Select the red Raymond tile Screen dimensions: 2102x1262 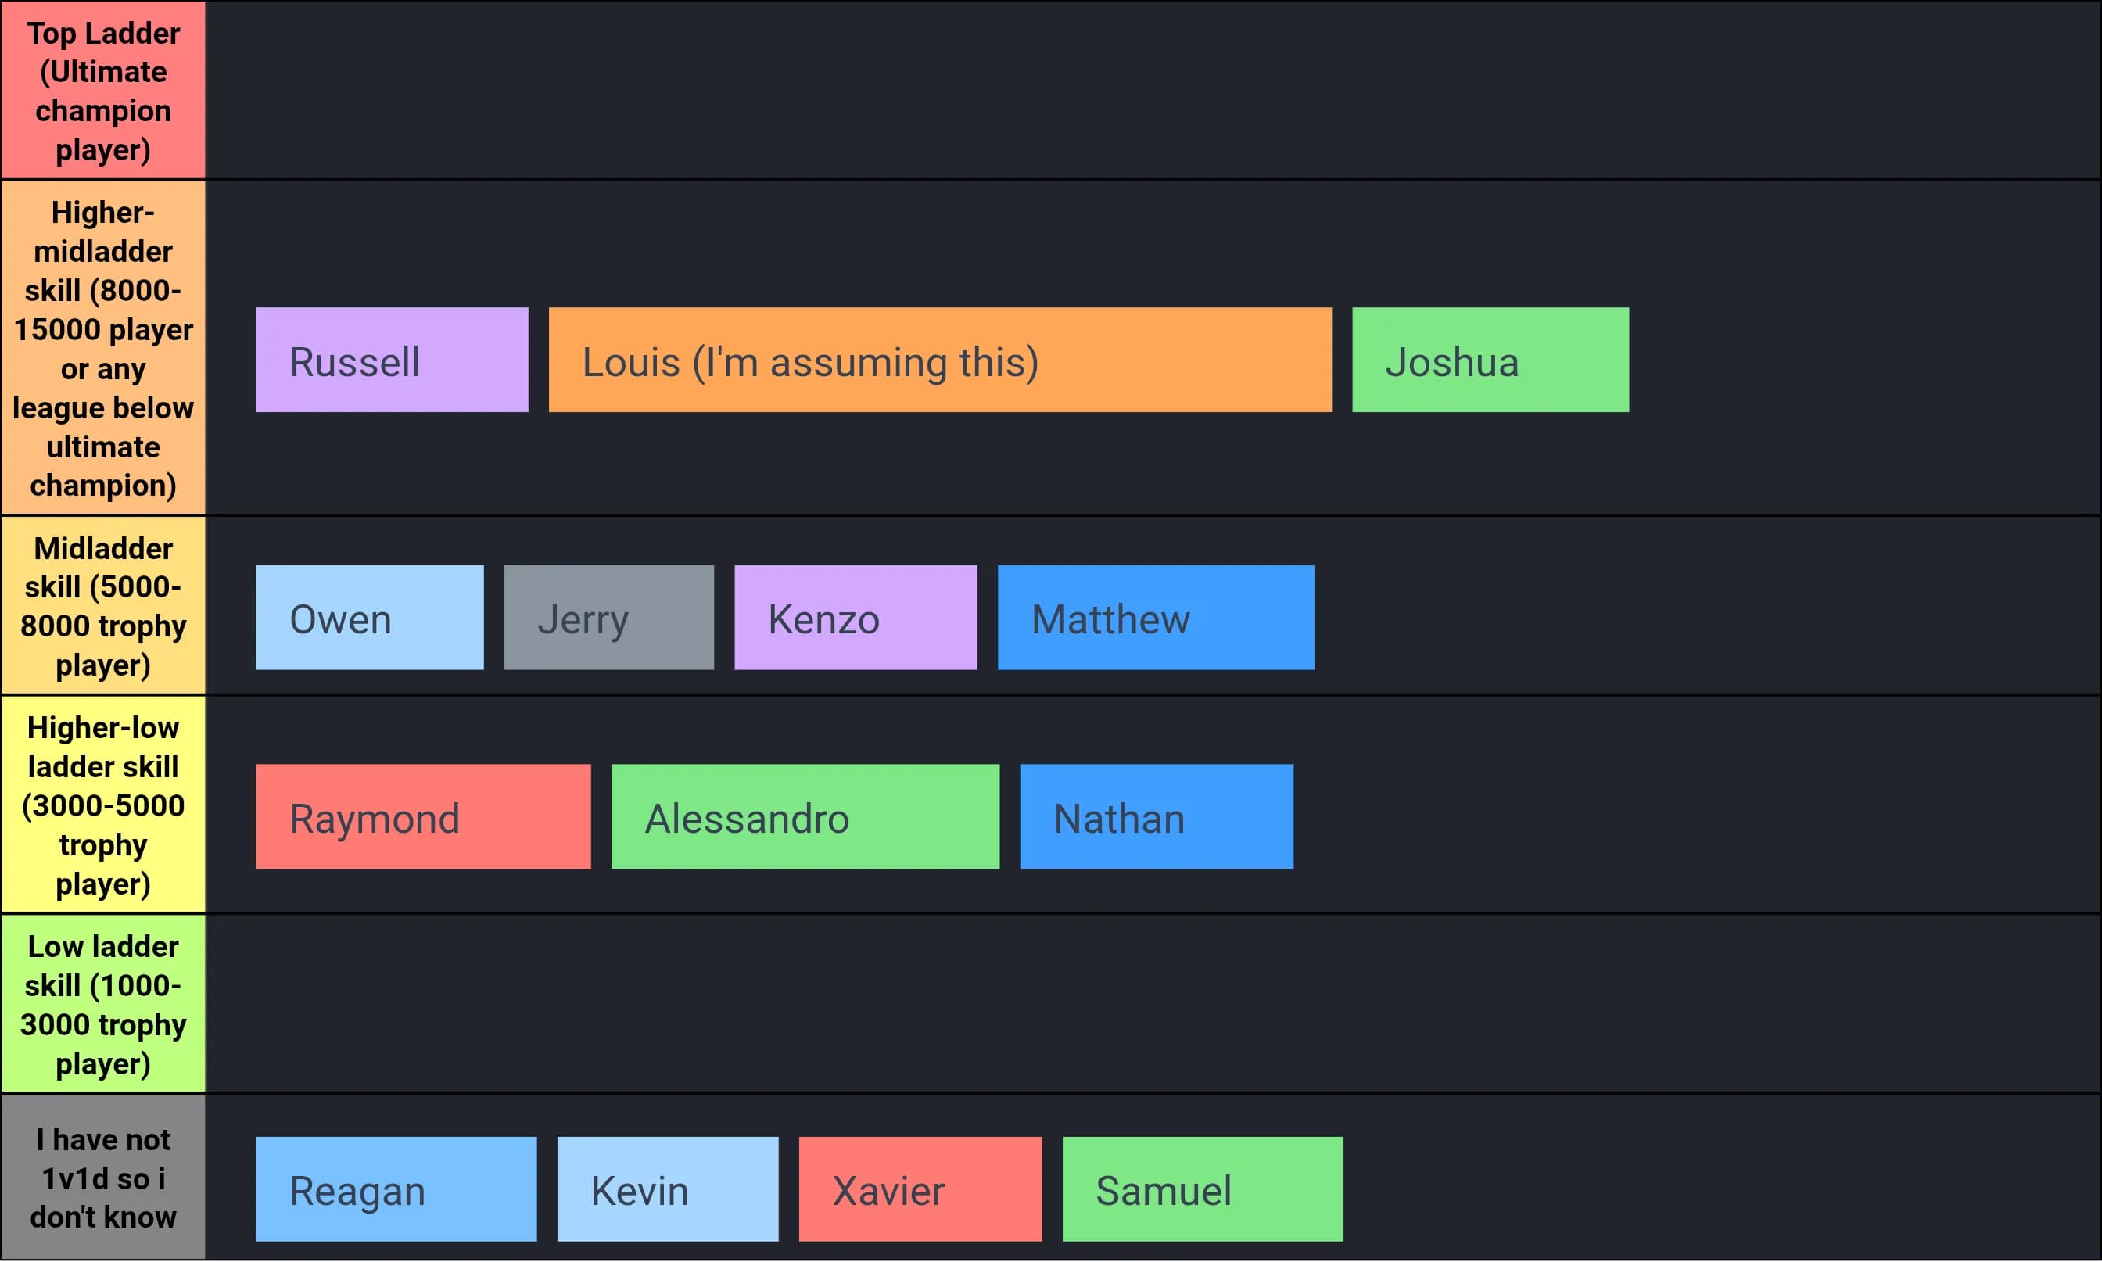pos(422,816)
